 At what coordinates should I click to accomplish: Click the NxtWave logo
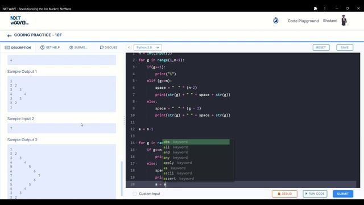[x=19, y=20]
